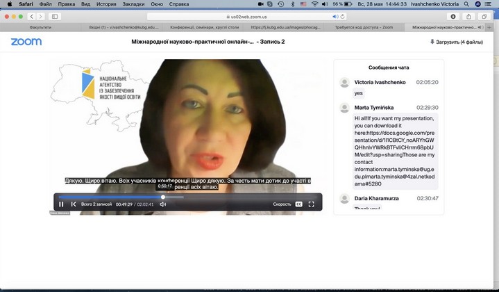Pause the recording playback
The height and width of the screenshot is (292, 499).
tap(62, 204)
